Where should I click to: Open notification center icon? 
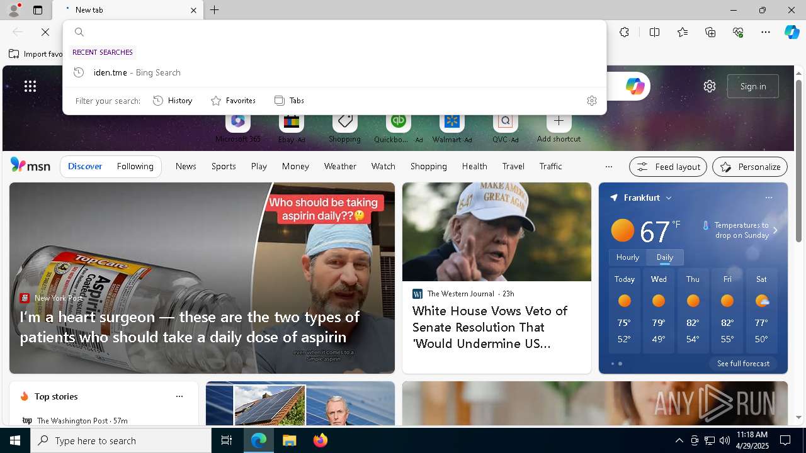click(785, 440)
